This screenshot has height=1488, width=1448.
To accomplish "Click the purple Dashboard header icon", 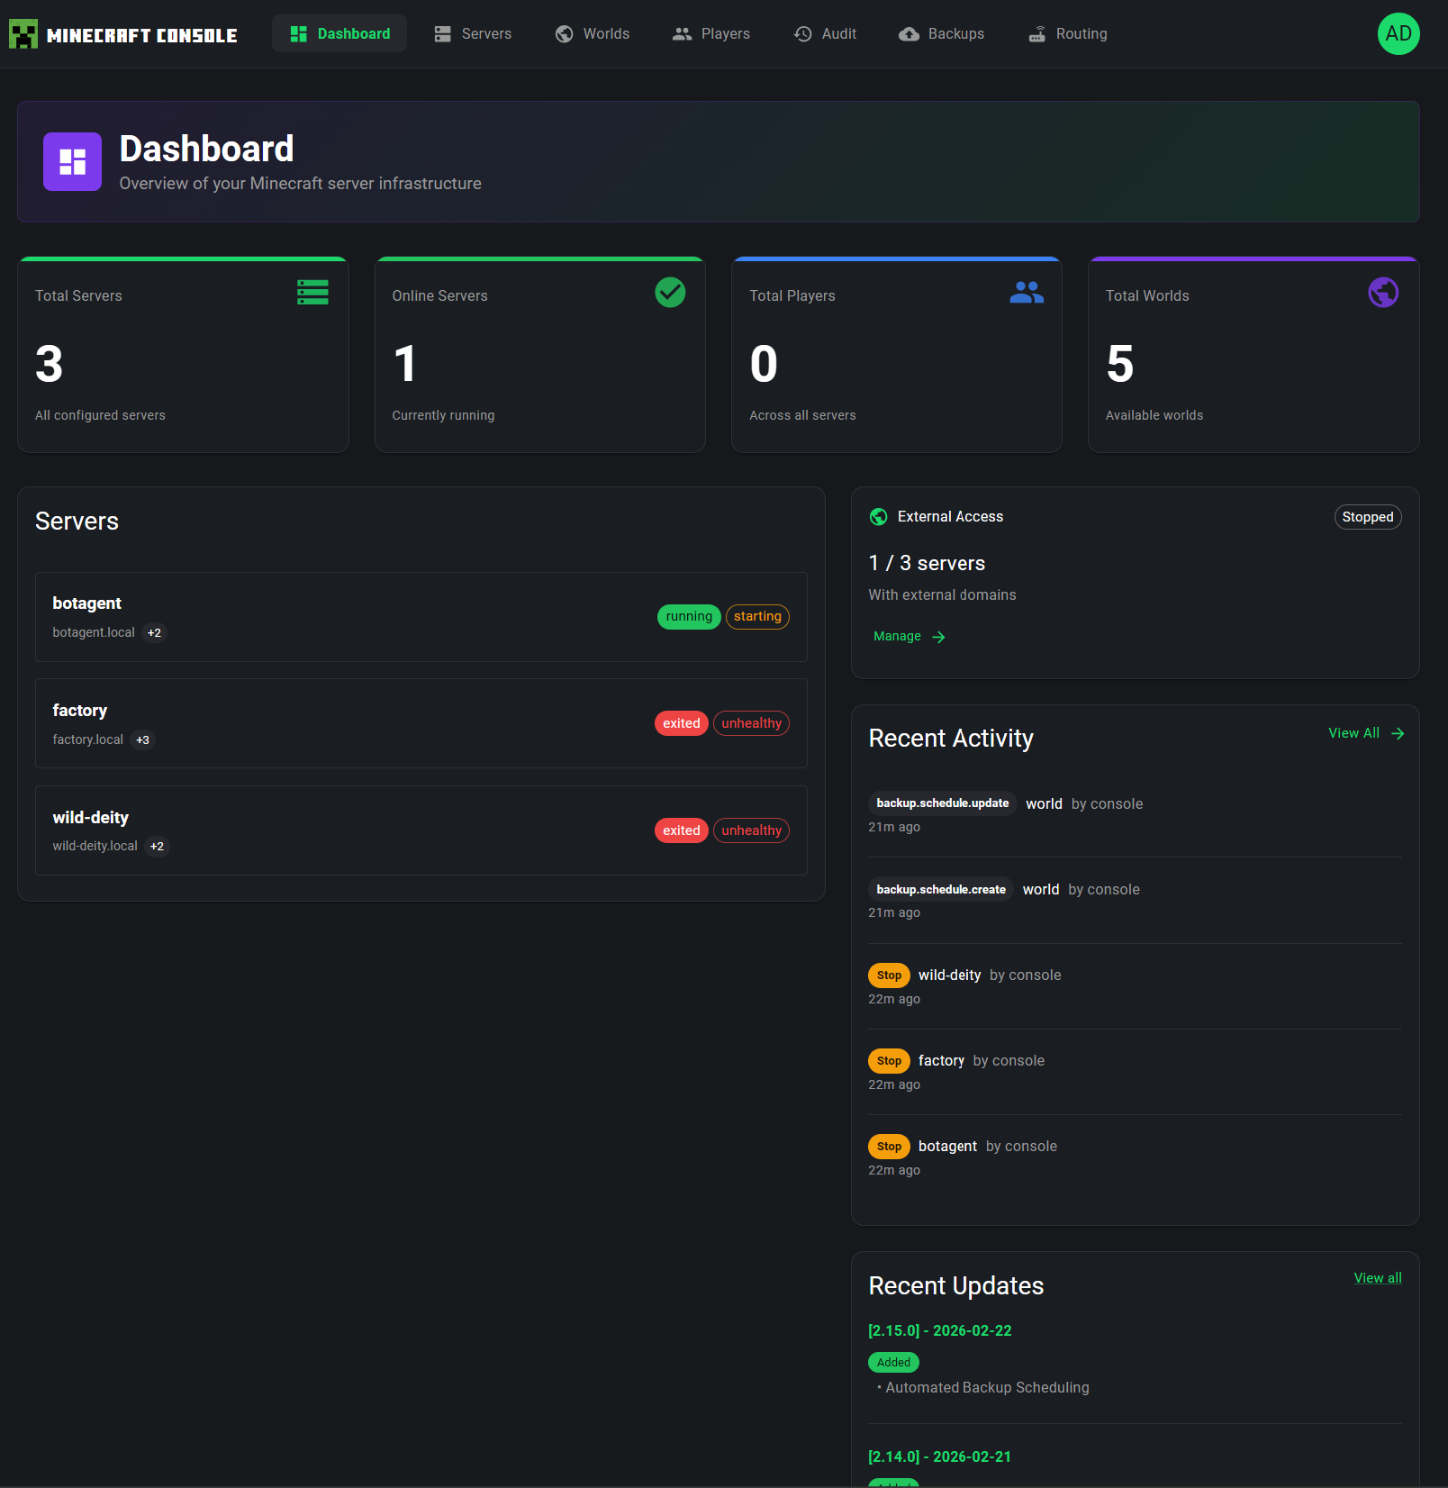I will click(72, 162).
